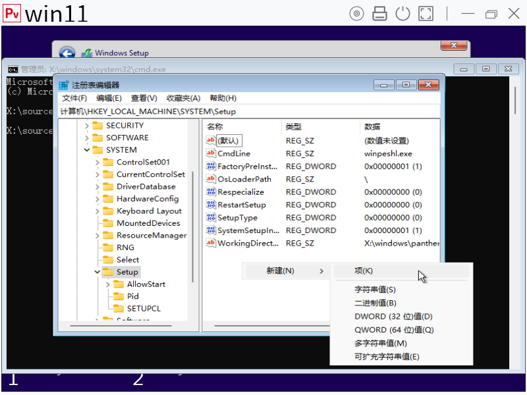The image size is (527, 395).
Task: Select the (默认) value entry
Action: tap(228, 141)
